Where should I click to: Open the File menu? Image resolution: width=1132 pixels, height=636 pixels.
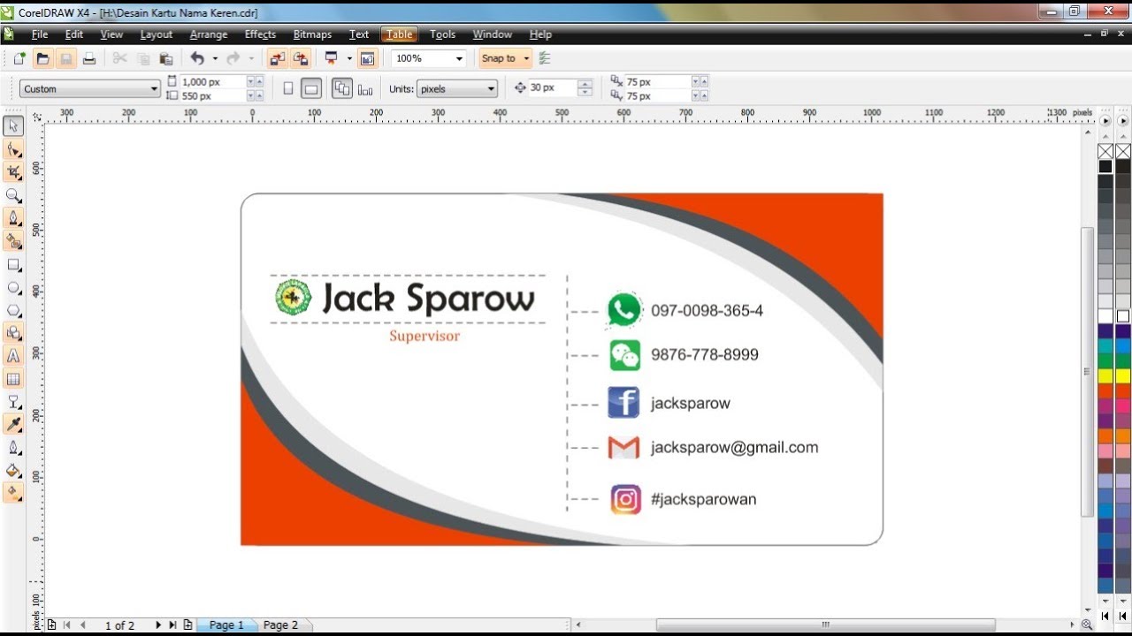pyautogui.click(x=40, y=34)
